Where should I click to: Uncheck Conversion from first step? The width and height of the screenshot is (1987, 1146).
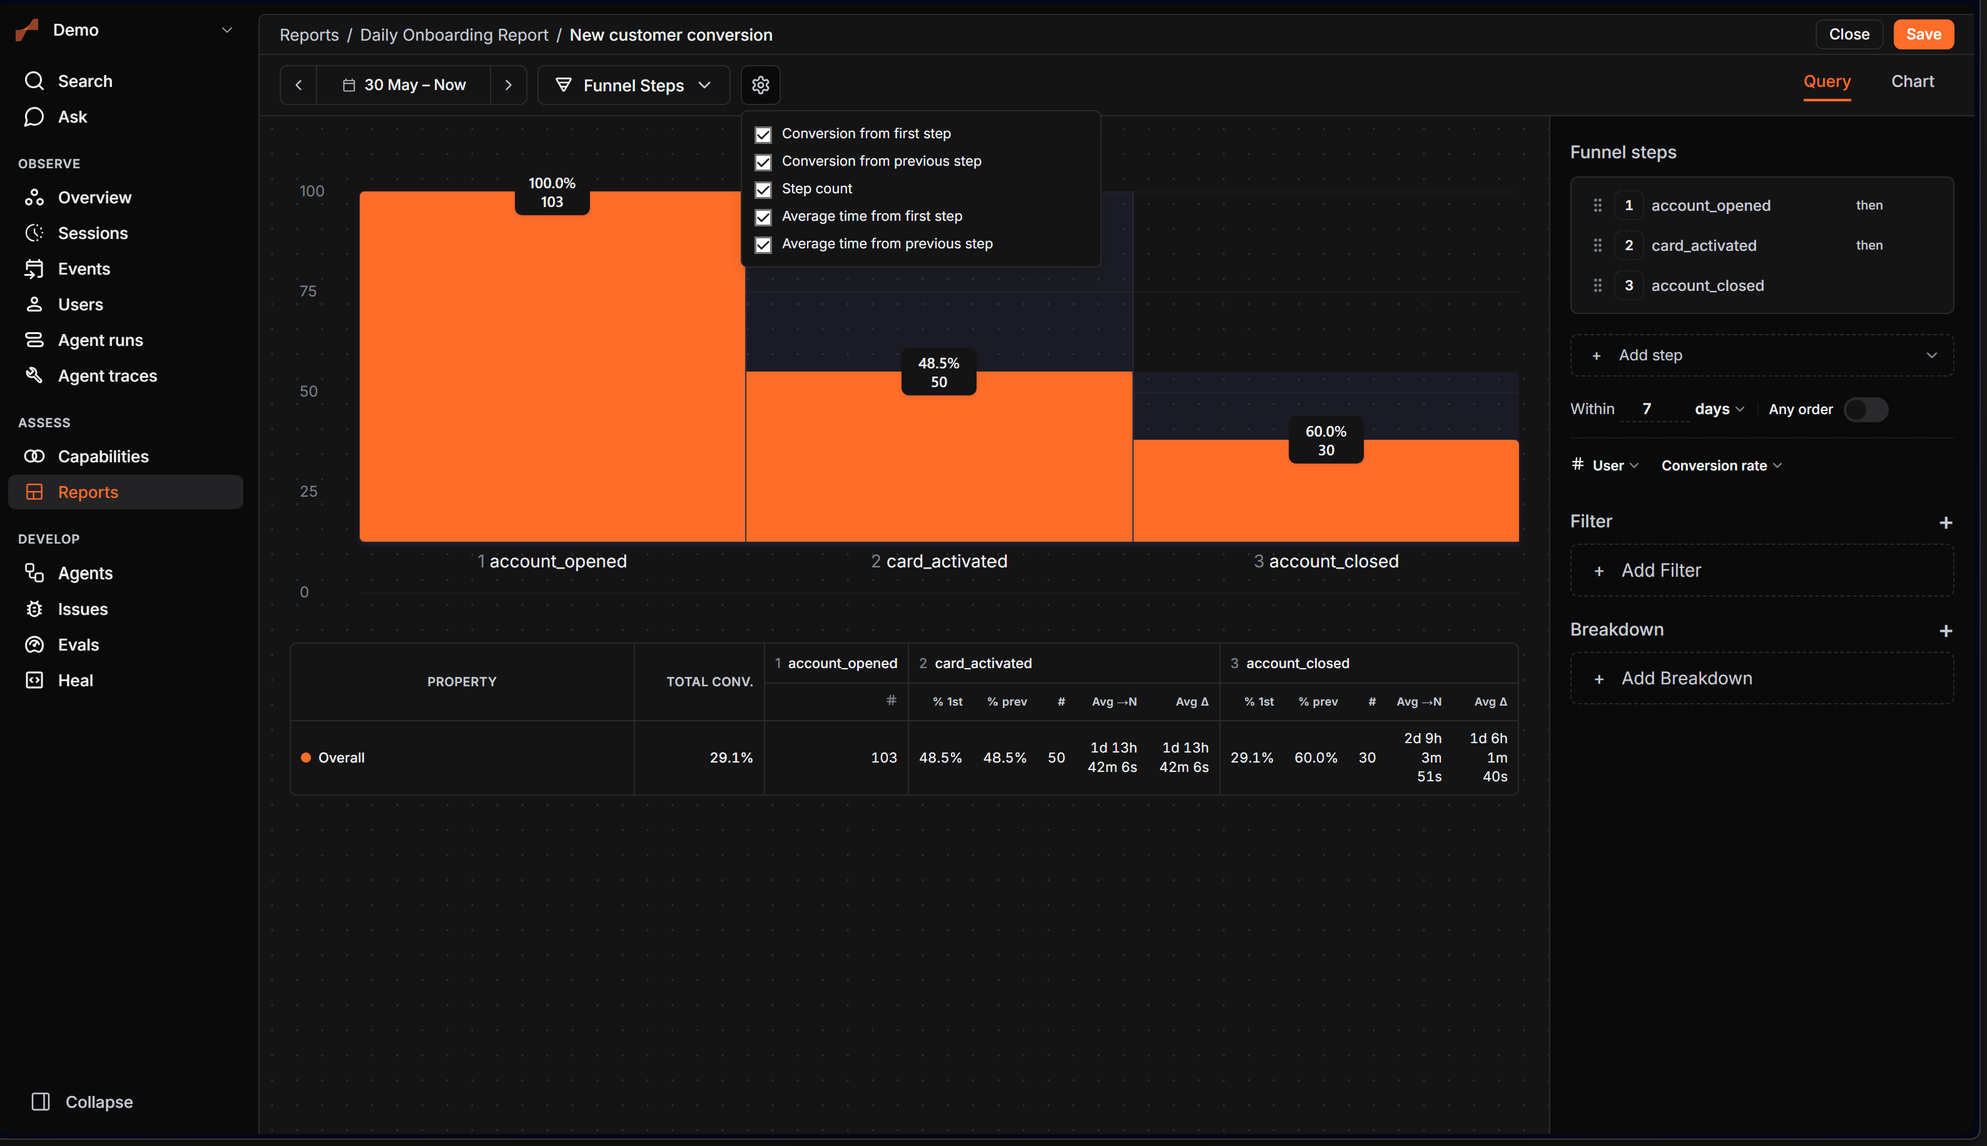point(763,134)
